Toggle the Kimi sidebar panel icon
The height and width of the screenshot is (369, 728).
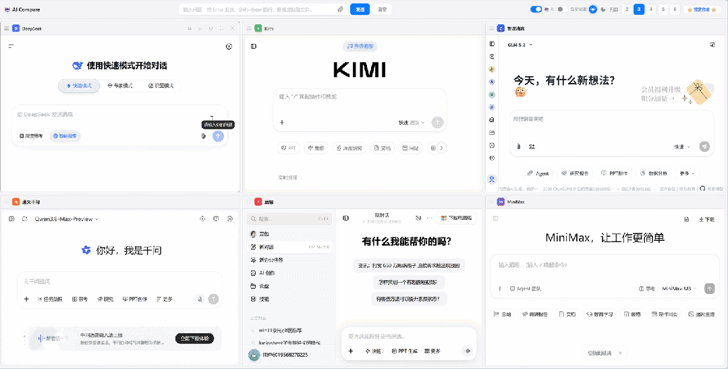coord(254,46)
